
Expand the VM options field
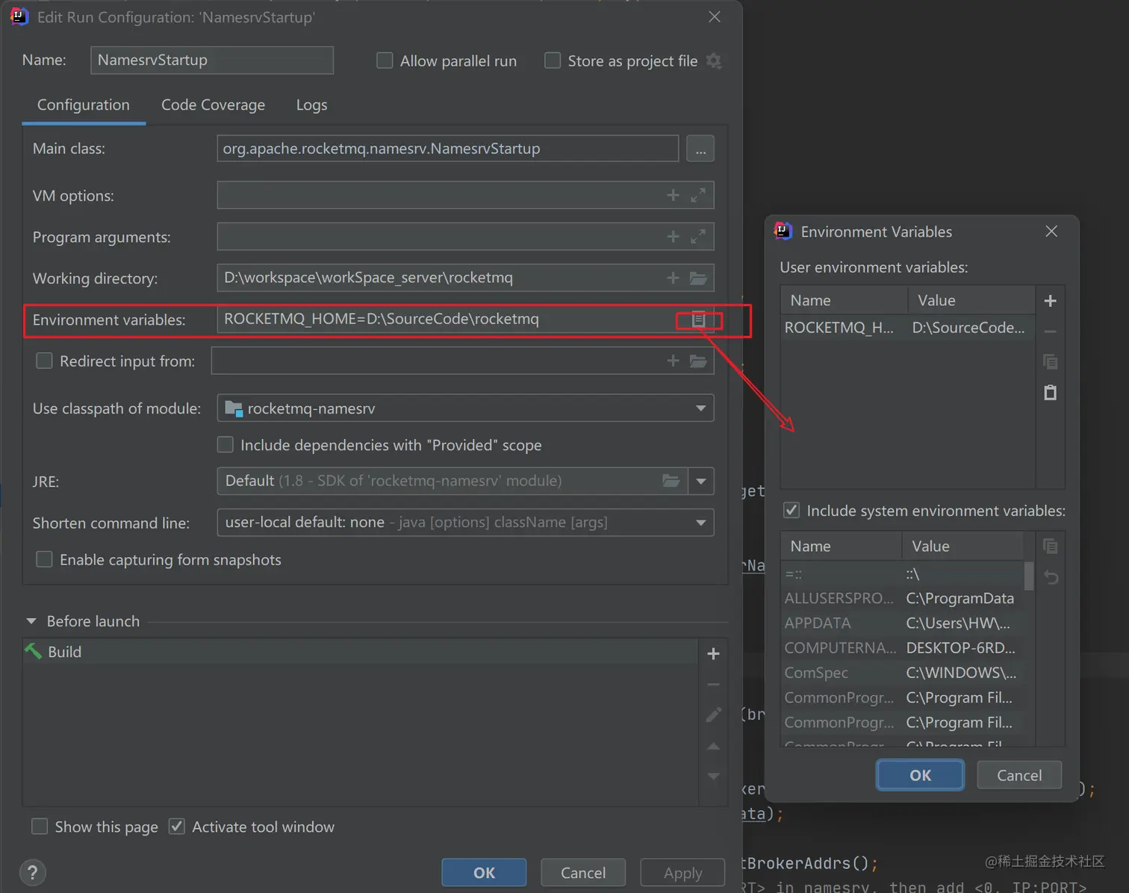coord(698,195)
